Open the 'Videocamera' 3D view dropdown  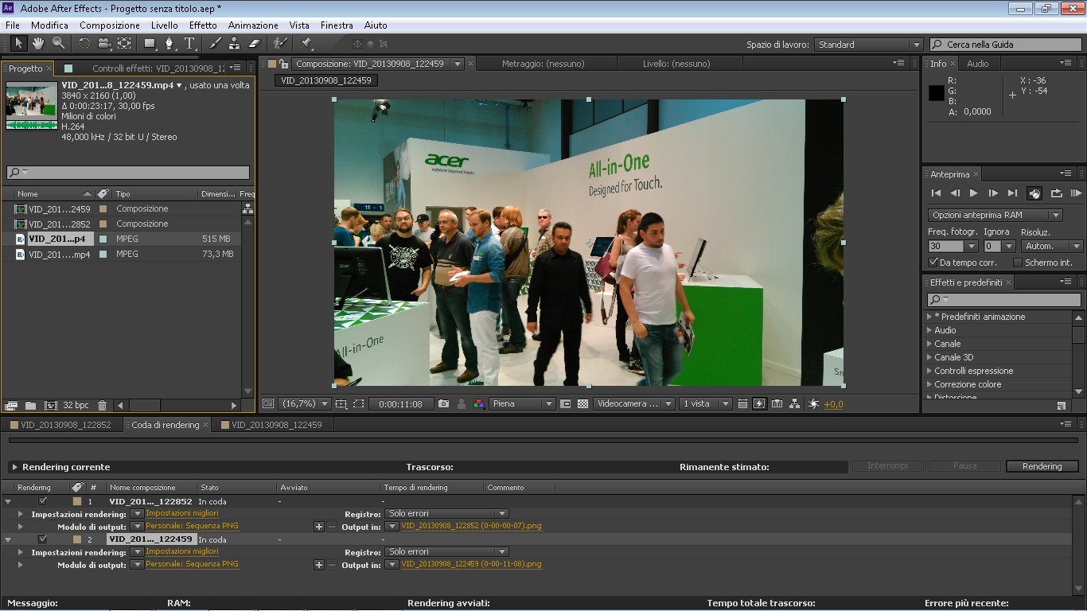(634, 404)
